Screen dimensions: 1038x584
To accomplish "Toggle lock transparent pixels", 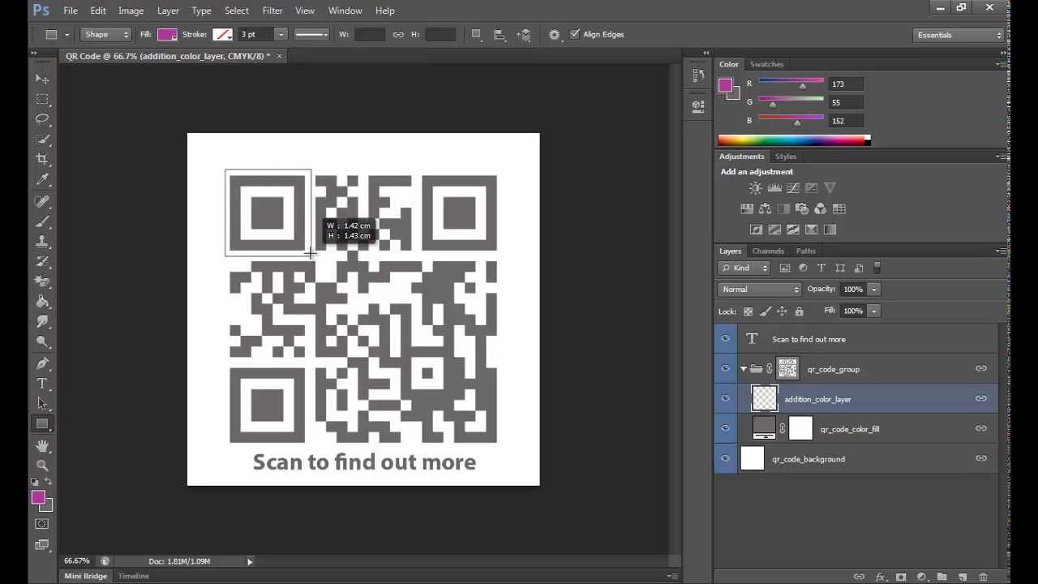I will tap(748, 311).
